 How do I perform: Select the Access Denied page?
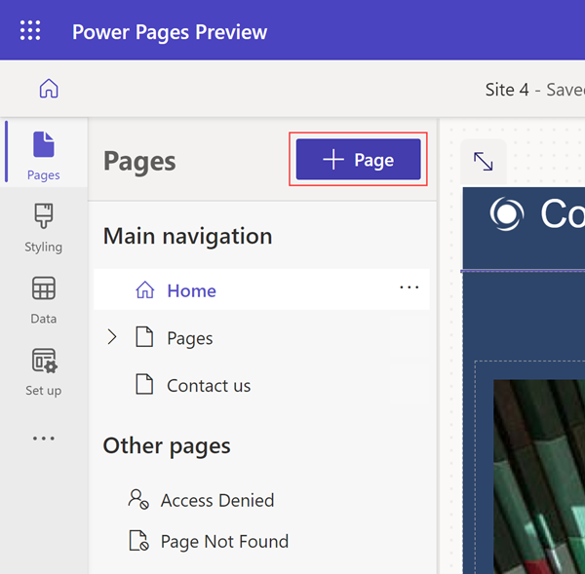point(216,500)
